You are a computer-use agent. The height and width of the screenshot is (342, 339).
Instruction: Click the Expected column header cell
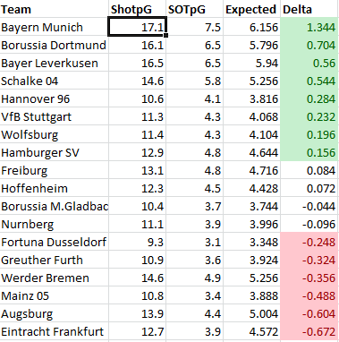(x=251, y=9)
